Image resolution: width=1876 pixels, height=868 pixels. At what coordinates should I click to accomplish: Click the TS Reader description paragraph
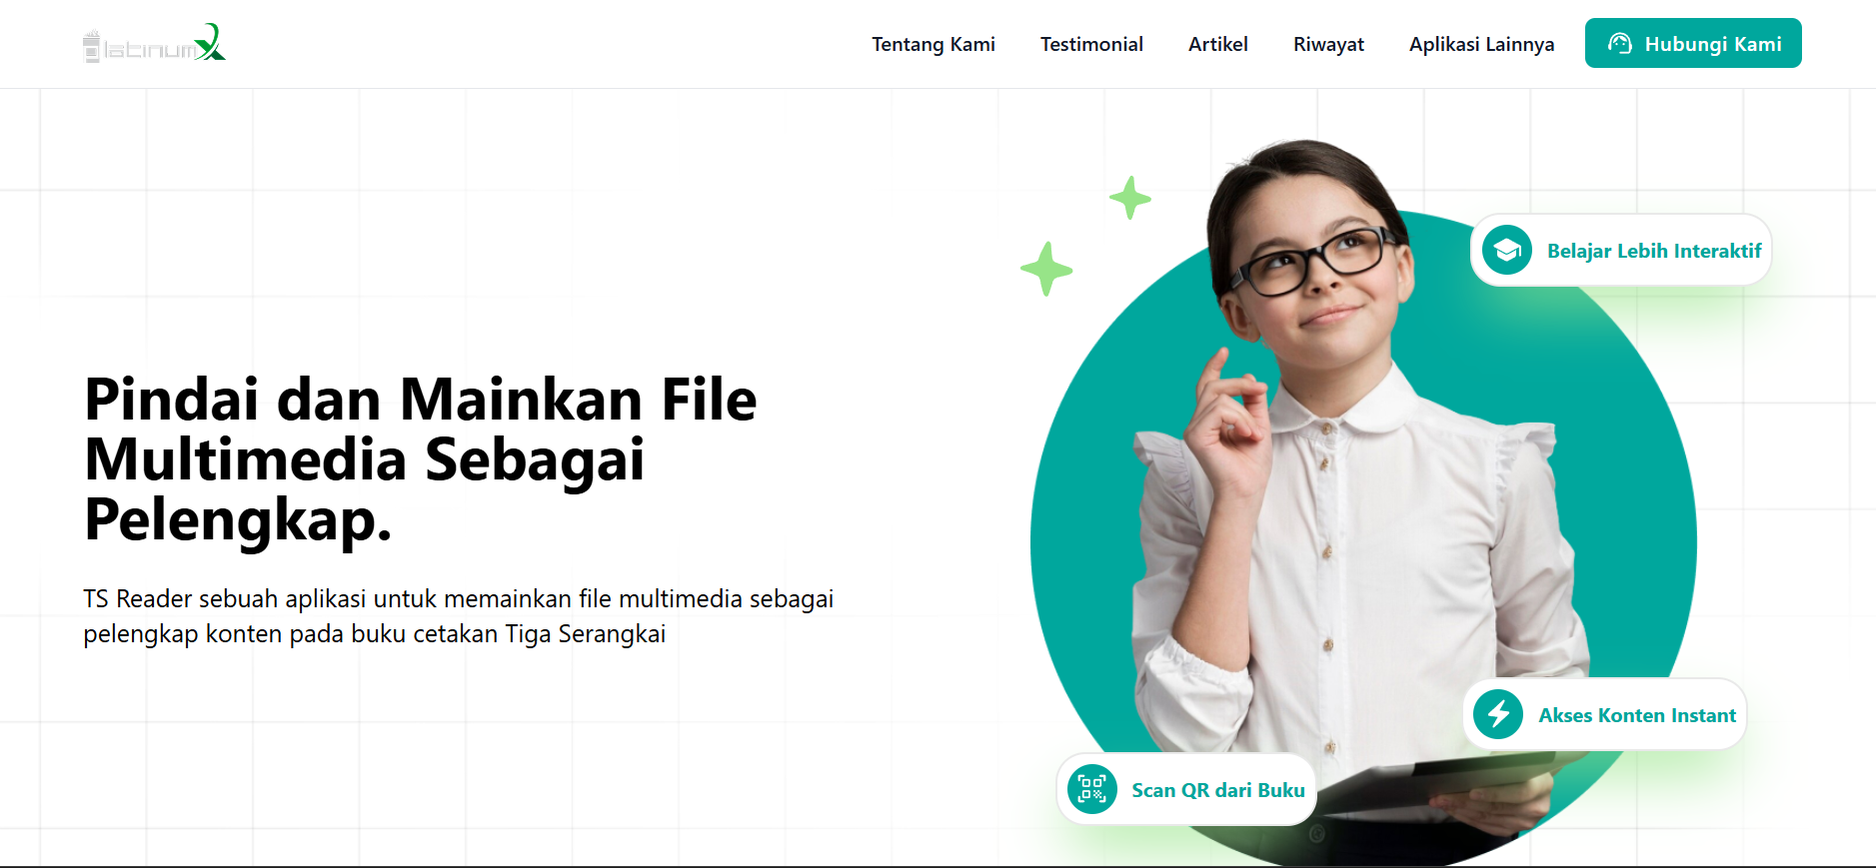coord(459,616)
